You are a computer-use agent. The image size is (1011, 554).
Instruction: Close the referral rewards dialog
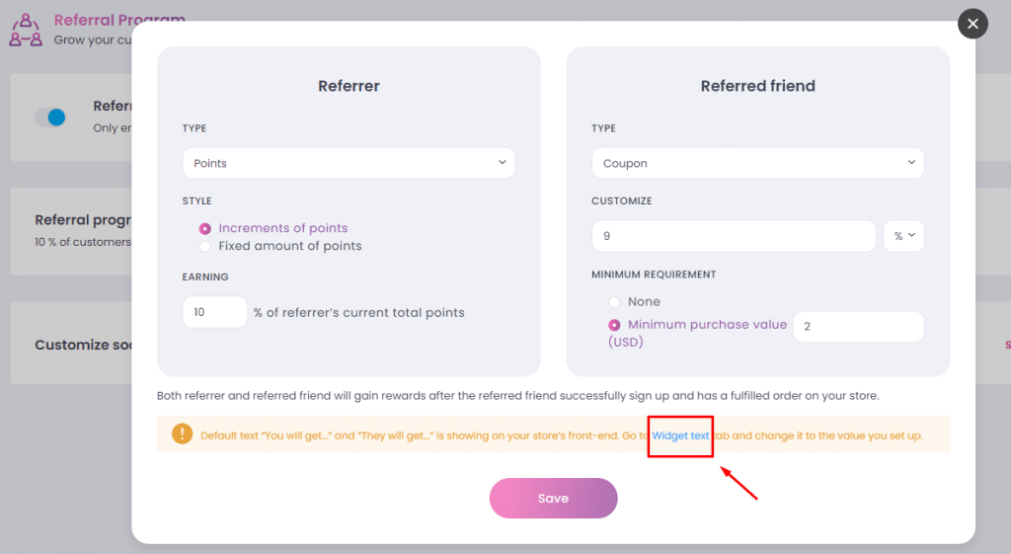972,24
